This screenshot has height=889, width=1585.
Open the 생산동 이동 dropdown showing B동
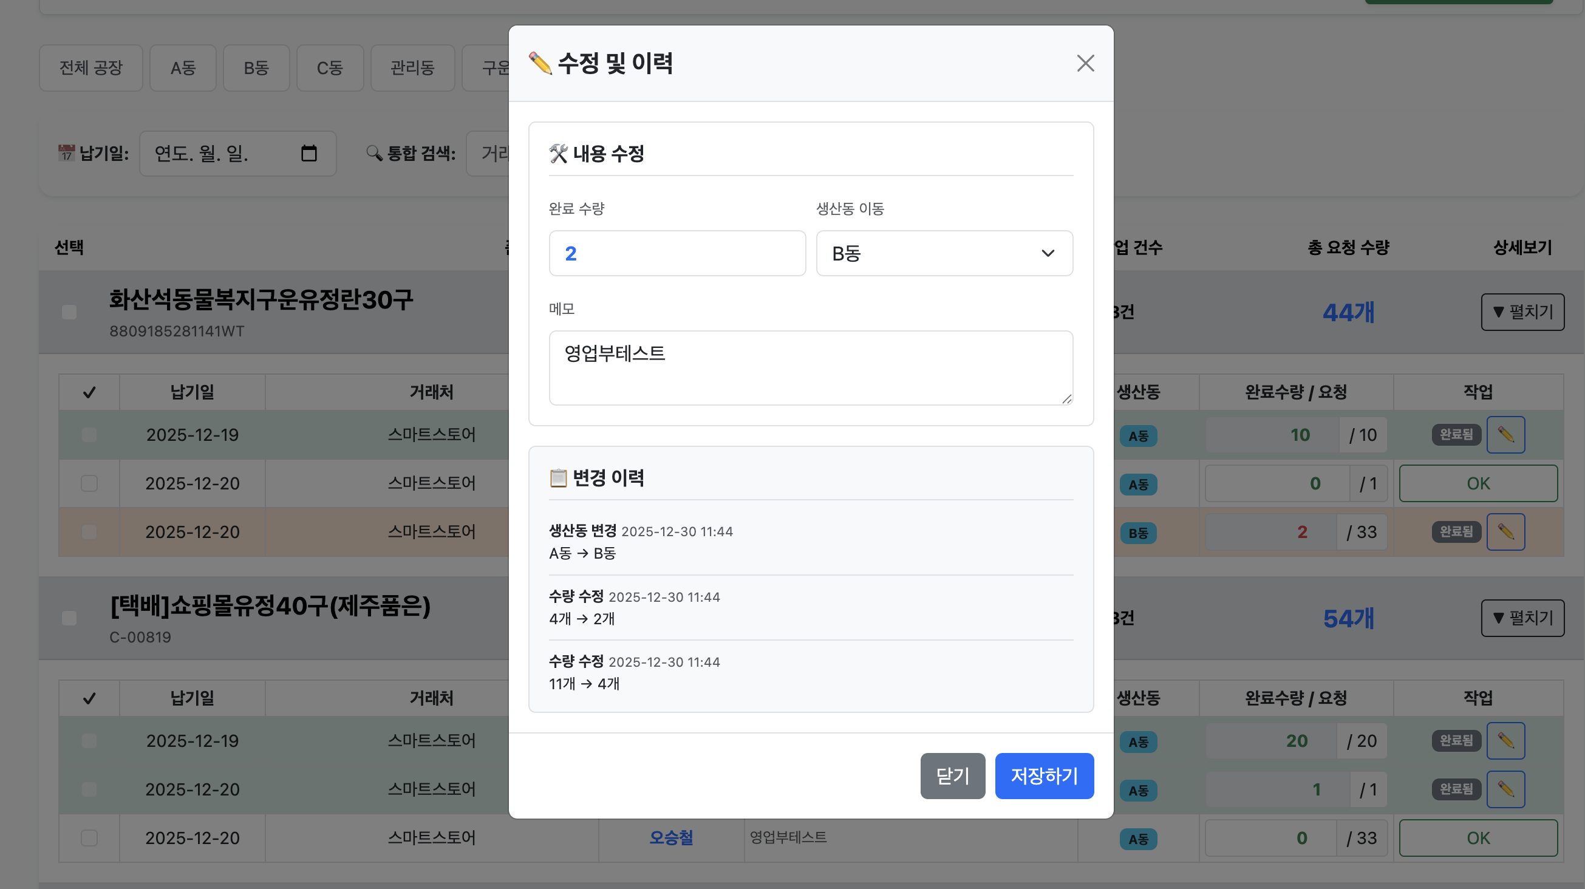944,253
